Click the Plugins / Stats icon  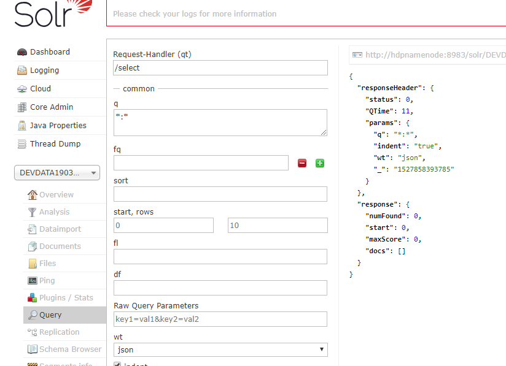coord(33,298)
